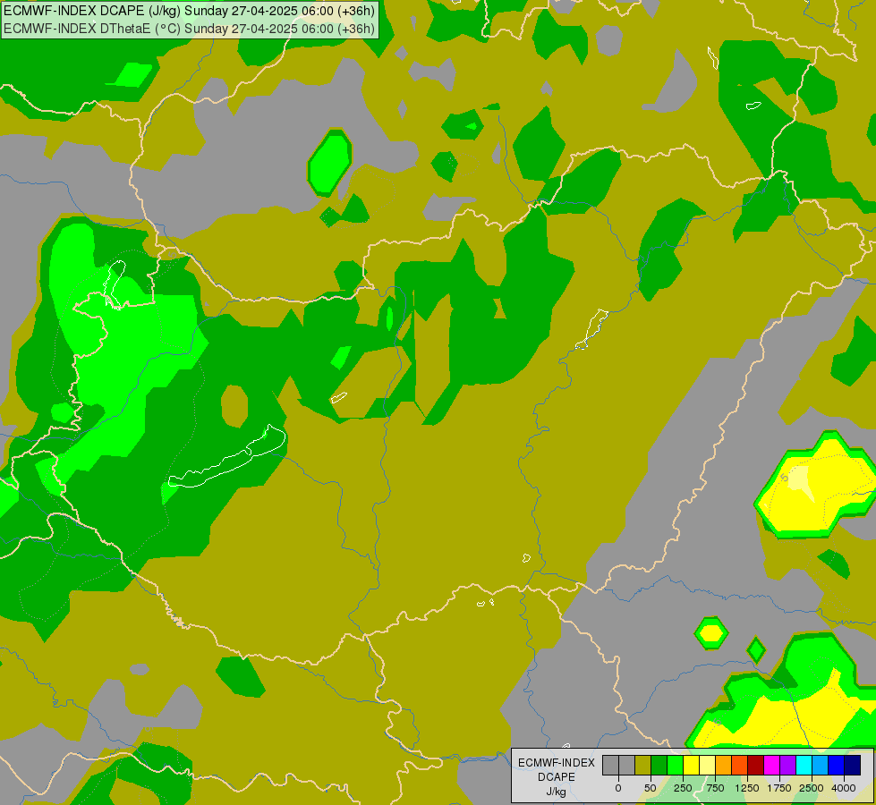This screenshot has width=876, height=805.
Task: Click the bright green legend swatch
Action: (676, 766)
